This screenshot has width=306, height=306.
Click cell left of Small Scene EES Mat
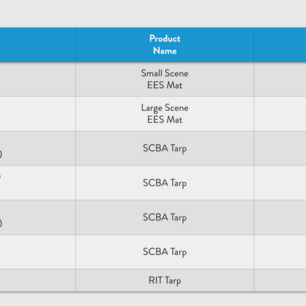(38, 79)
